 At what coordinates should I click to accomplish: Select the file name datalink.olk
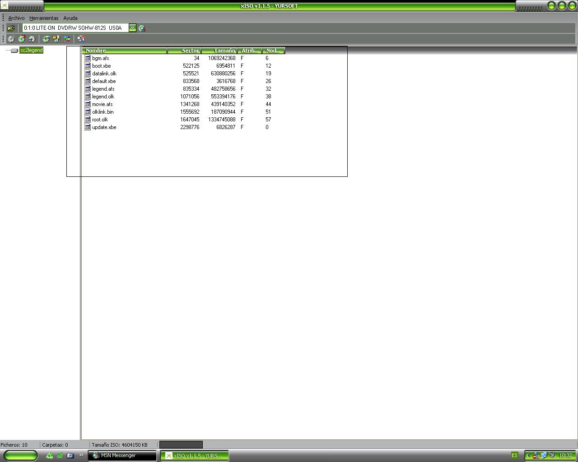[x=104, y=74]
